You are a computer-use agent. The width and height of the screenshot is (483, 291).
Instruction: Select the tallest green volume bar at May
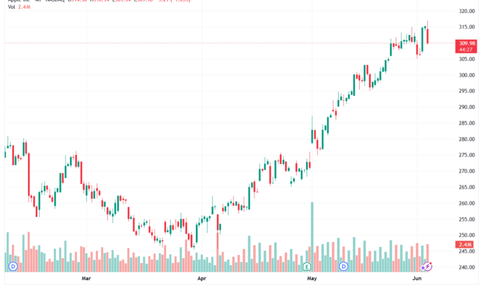pyautogui.click(x=312, y=237)
